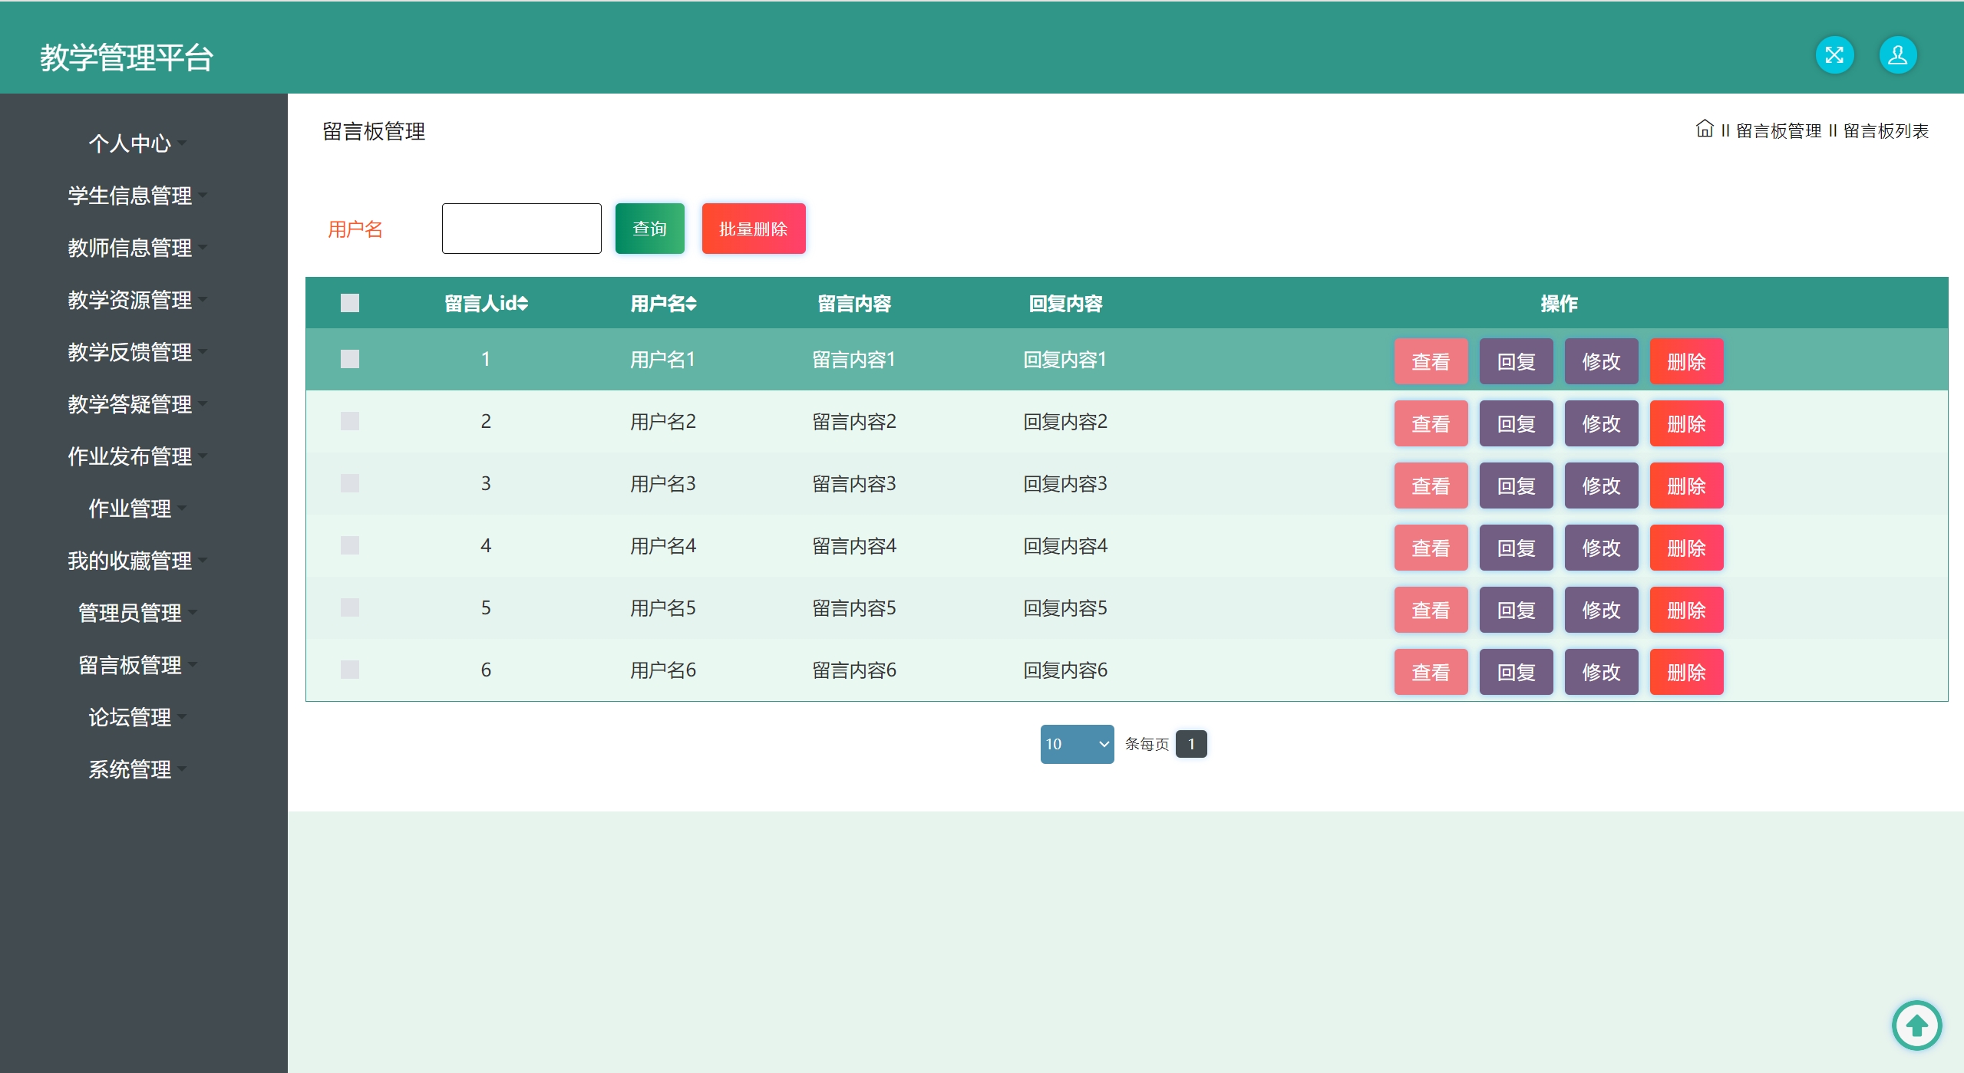The width and height of the screenshot is (1964, 1073).
Task: Open 论坛管理 menu item
Action: (x=130, y=717)
